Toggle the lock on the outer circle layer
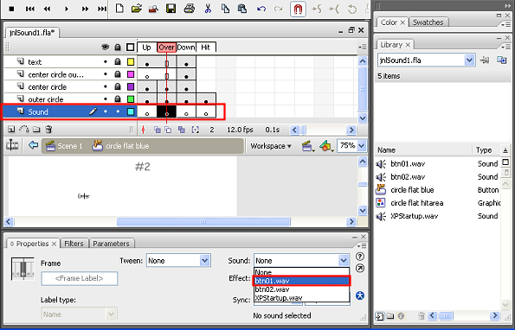Image resolution: width=515 pixels, height=330 pixels. (118, 99)
